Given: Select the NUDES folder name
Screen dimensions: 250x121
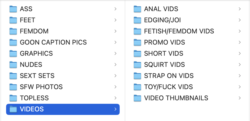Looking at the screenshot, I should tap(31, 65).
